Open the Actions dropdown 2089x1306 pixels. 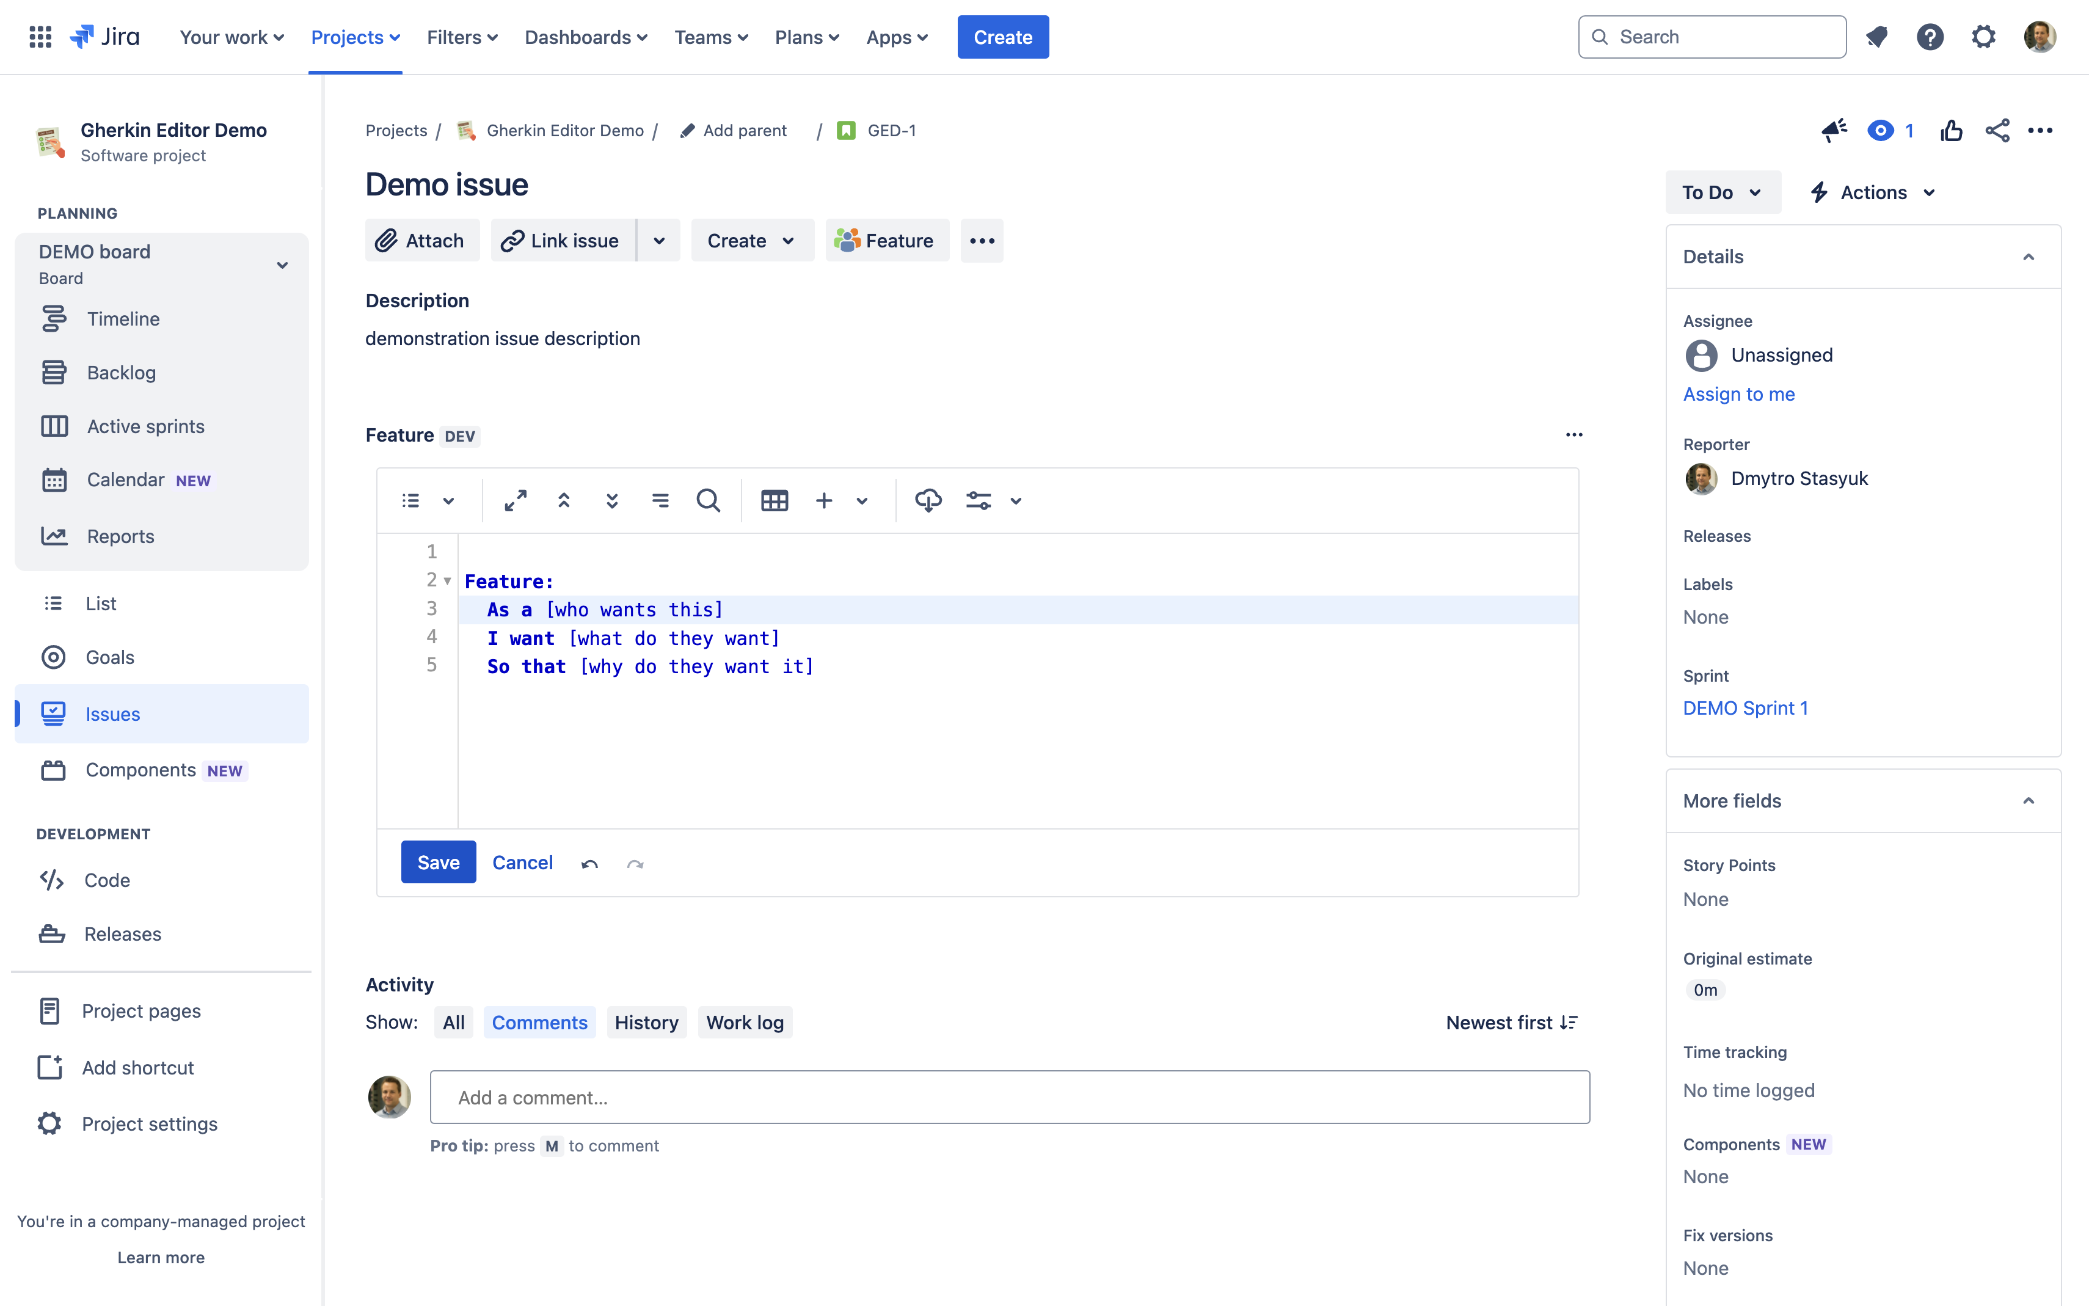pyautogui.click(x=1873, y=192)
